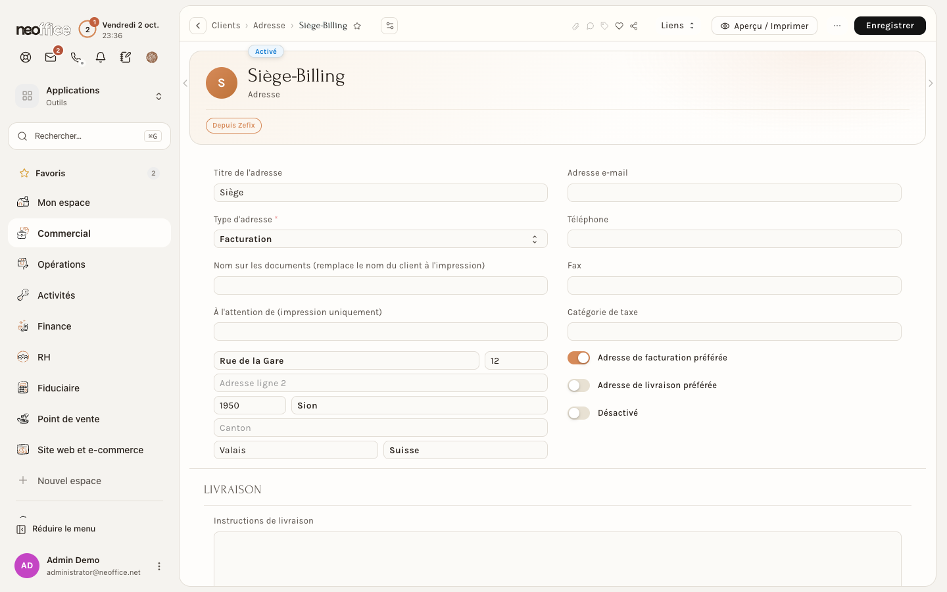The height and width of the screenshot is (592, 947).
Task: Click the Adresse e-mail field
Action: pyautogui.click(x=734, y=193)
